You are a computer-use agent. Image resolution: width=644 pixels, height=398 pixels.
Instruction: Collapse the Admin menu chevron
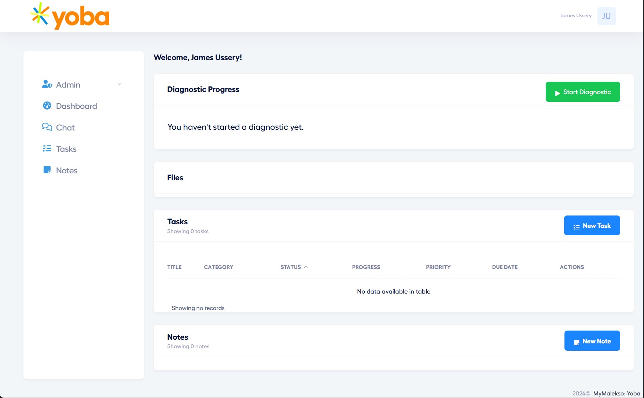tap(119, 84)
